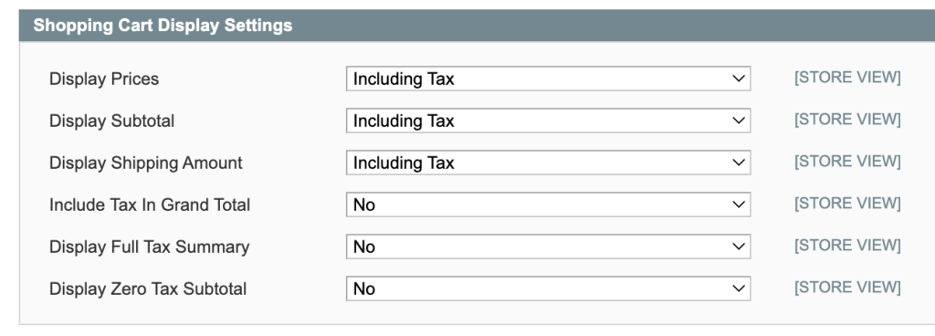This screenshot has height=336, width=935.
Task: Open the Display Zero Tax Subtotal dropdown
Action: 548,289
